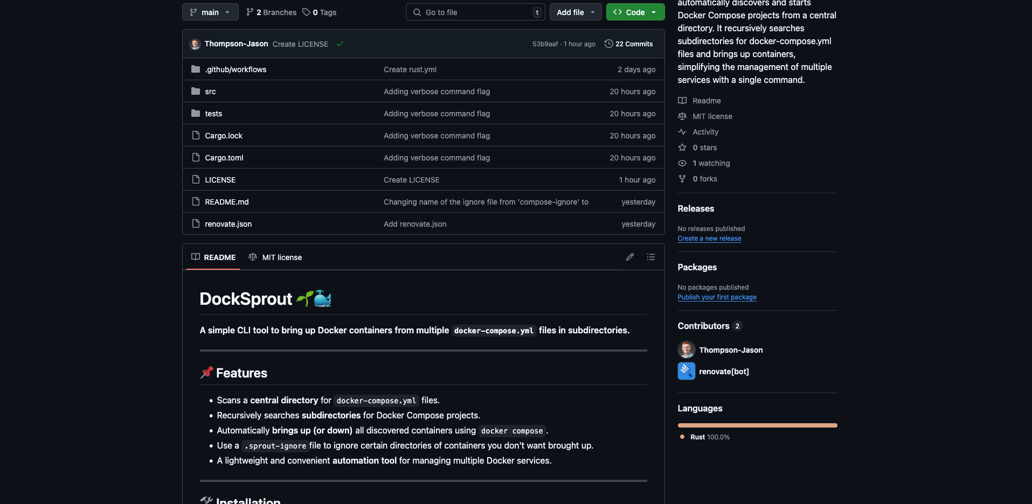Click the fork icon beside 0 forks
This screenshot has width=1032, height=504.
(x=682, y=179)
